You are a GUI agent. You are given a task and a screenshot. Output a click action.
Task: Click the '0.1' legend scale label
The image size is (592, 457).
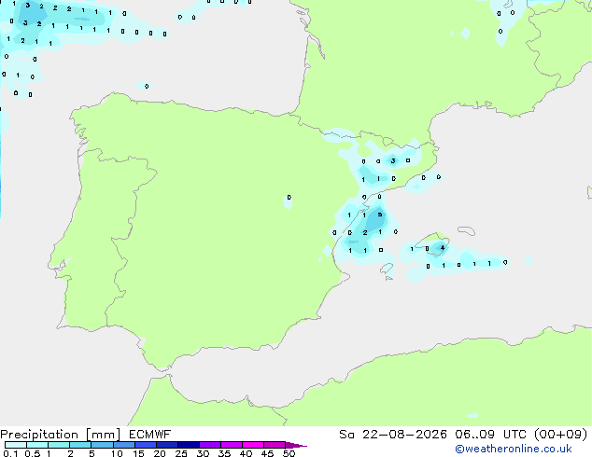[11, 453]
